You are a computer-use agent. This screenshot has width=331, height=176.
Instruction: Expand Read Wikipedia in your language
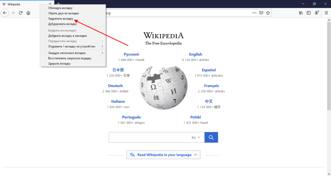coord(164,155)
